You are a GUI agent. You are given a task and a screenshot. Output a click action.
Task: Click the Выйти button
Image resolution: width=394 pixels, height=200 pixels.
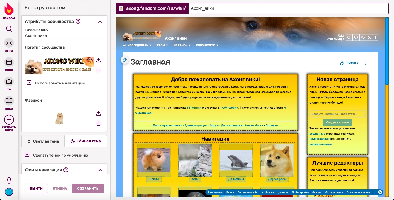point(36,189)
